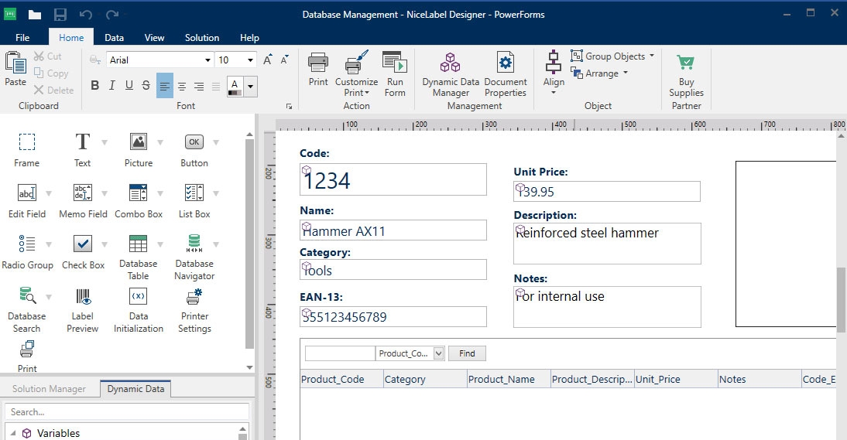This screenshot has width=847, height=440.
Task: Open the Arial font name dropdown
Action: click(x=207, y=60)
